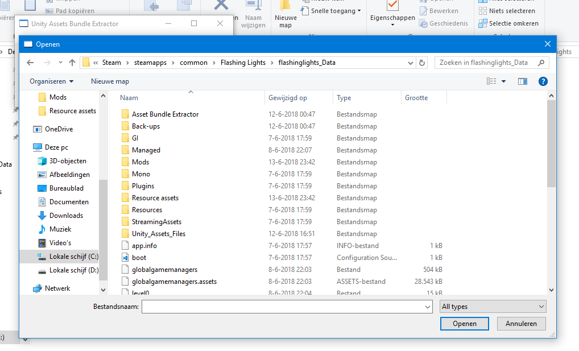
Task: Click Nieuwe map in dialog toolbar
Action: tap(110, 81)
